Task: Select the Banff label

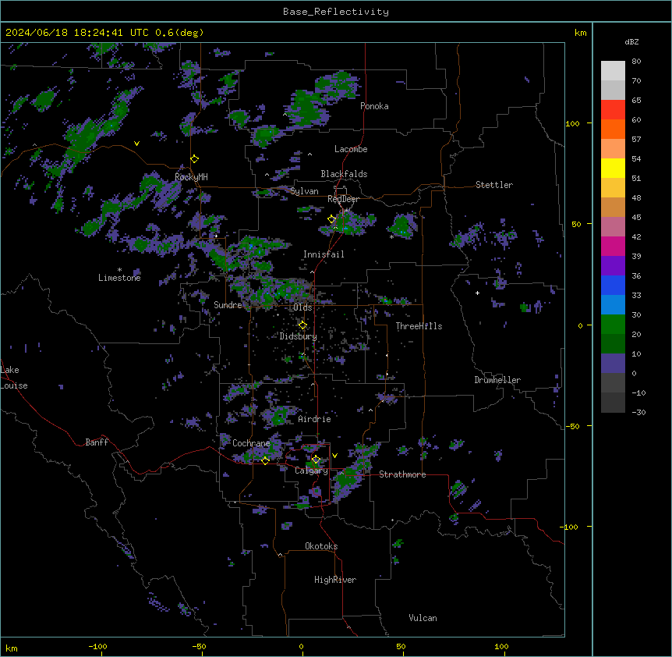Action: pos(97,442)
